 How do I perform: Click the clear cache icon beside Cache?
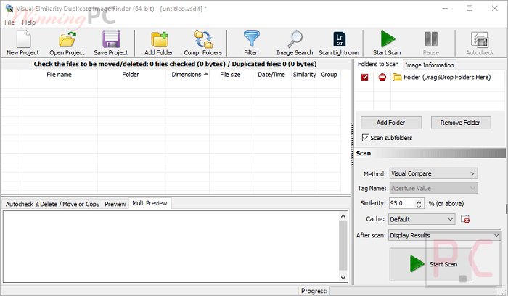pyautogui.click(x=465, y=219)
